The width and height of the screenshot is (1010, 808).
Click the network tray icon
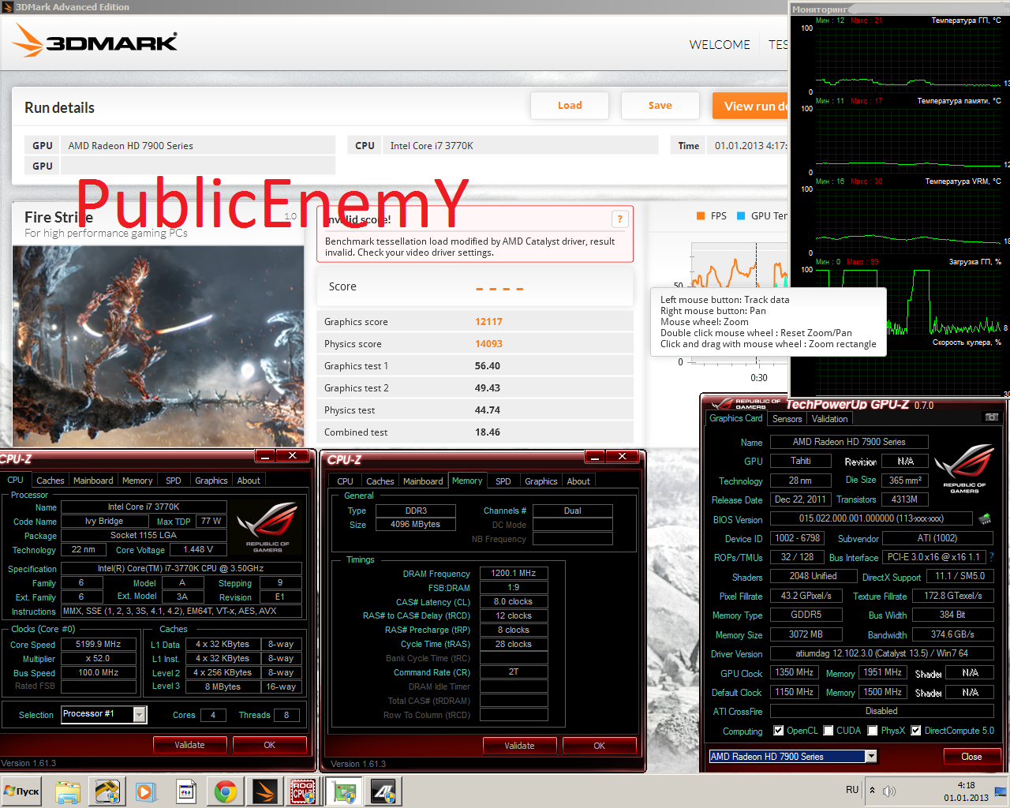pos(1001,791)
